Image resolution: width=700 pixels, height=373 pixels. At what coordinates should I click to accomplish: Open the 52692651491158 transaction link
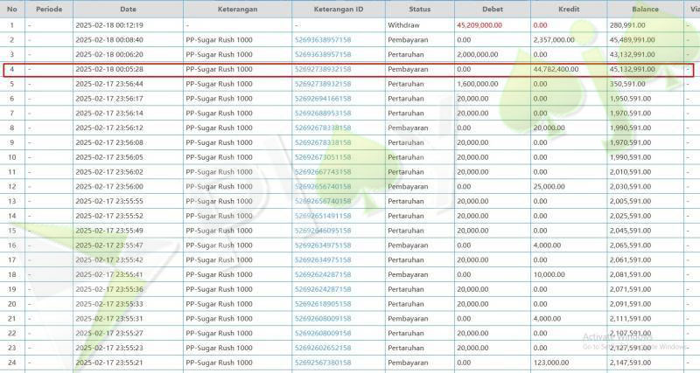(x=323, y=216)
